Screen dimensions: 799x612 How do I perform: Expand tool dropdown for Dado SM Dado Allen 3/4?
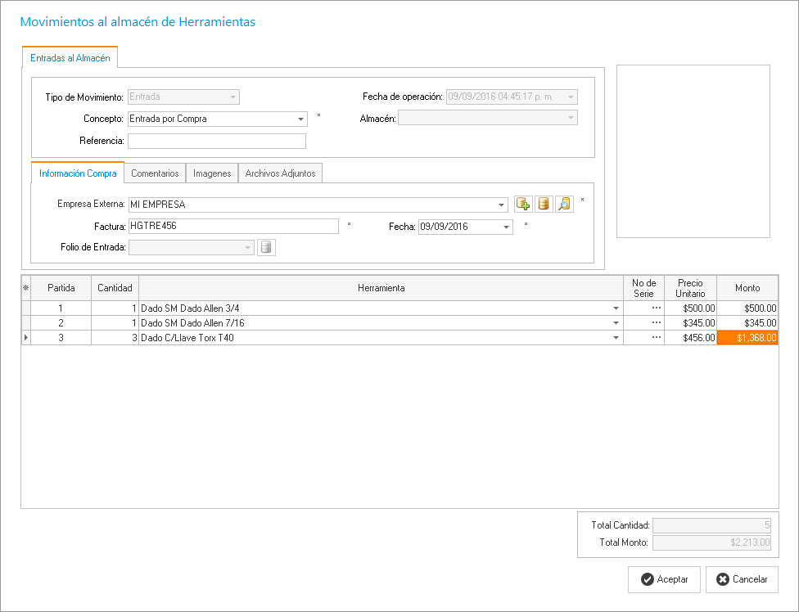(616, 308)
